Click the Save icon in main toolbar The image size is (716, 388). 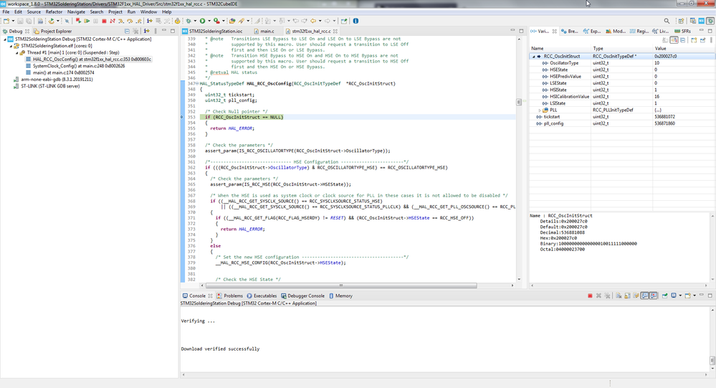[x=20, y=21]
